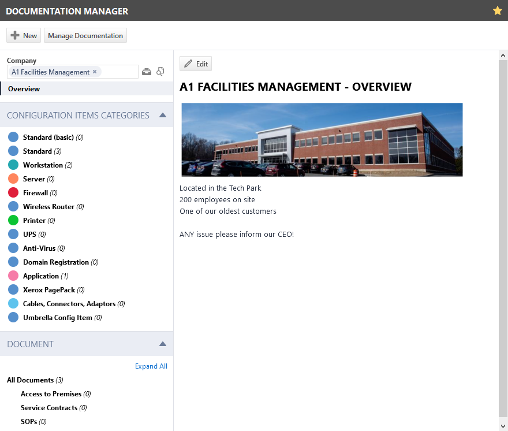
Task: Click the scrollbar down arrow
Action: click(503, 426)
